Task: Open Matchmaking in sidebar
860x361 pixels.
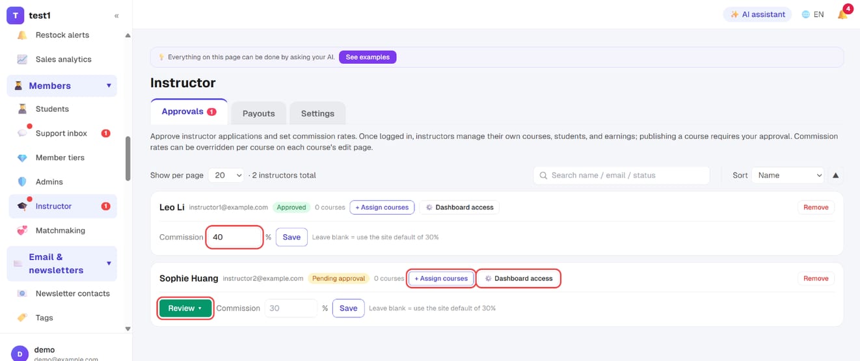Action: pos(62,230)
